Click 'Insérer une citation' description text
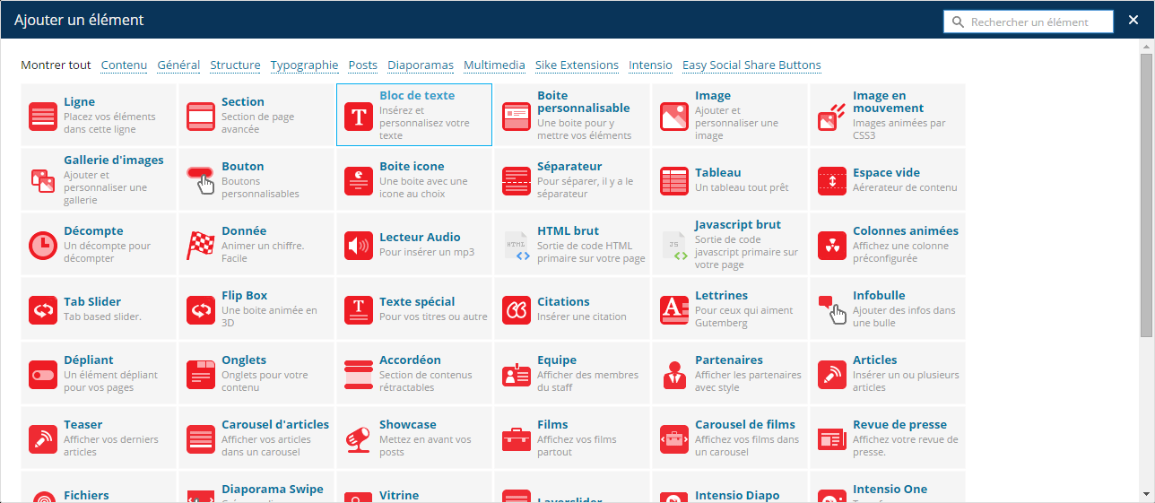1155x503 pixels. tap(582, 317)
